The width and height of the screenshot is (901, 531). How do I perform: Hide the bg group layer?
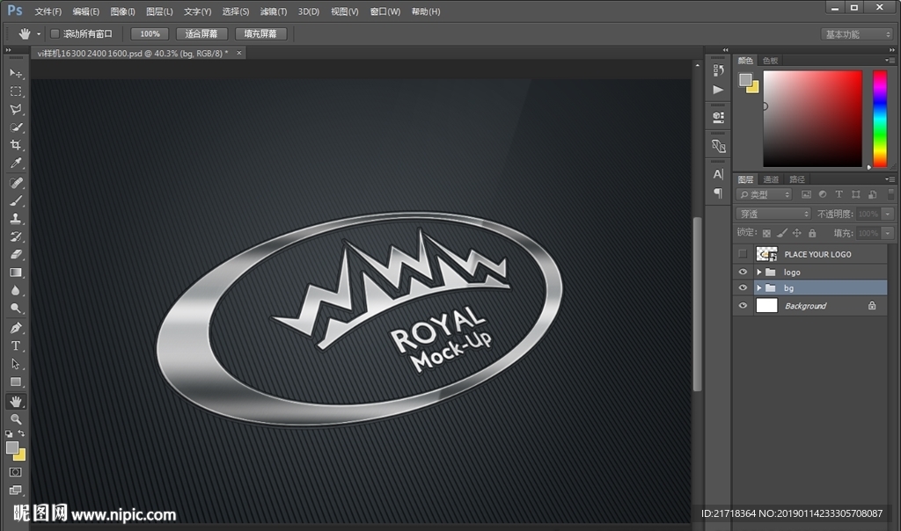click(x=743, y=287)
